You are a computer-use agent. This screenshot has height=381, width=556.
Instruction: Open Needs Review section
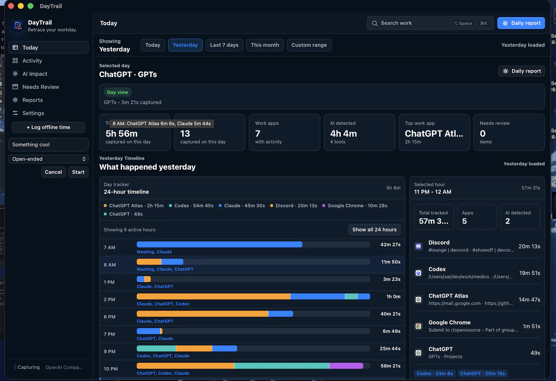point(48,87)
